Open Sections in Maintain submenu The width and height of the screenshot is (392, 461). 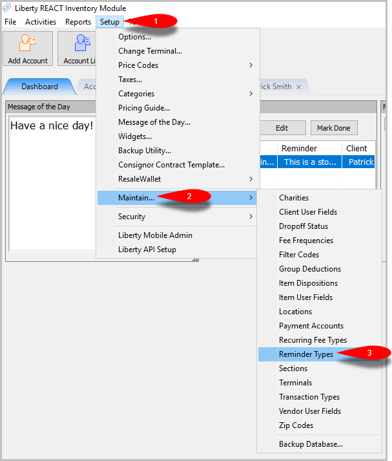click(293, 369)
